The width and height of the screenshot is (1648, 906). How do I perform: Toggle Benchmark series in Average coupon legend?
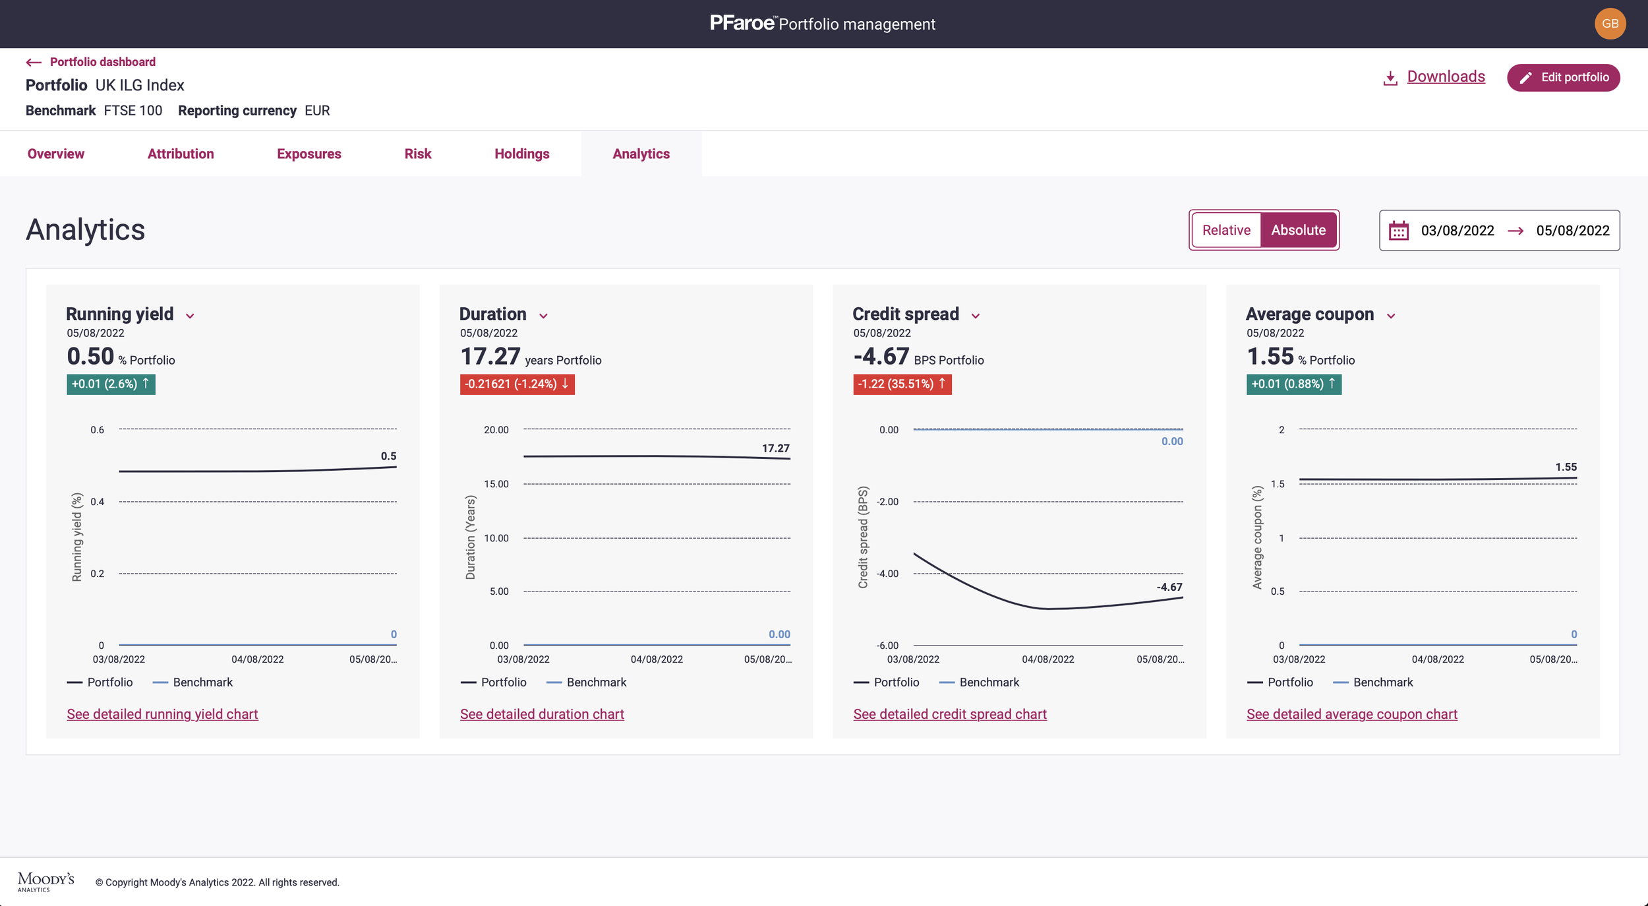[x=1372, y=682]
